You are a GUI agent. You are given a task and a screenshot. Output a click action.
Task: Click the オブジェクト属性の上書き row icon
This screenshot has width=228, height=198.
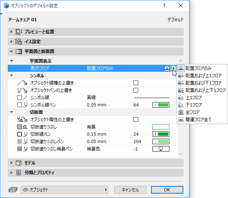[22, 120]
